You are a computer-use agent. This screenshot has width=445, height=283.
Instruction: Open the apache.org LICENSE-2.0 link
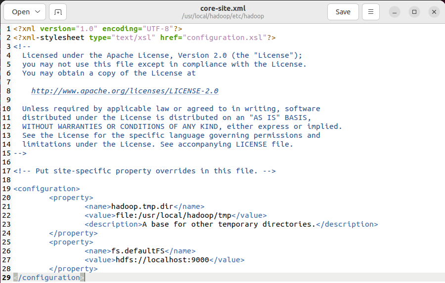[x=125, y=91]
